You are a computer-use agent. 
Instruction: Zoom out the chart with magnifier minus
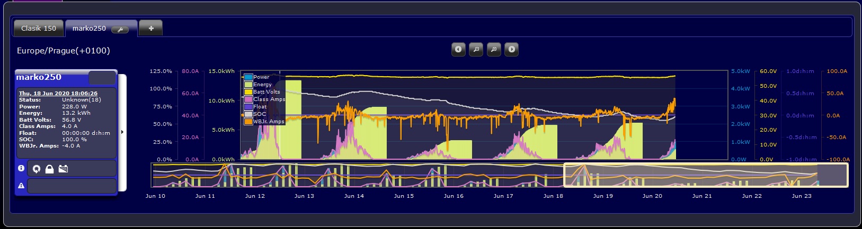[x=476, y=49]
